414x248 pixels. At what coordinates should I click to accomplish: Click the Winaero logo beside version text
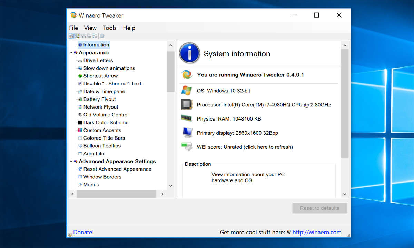(187, 75)
